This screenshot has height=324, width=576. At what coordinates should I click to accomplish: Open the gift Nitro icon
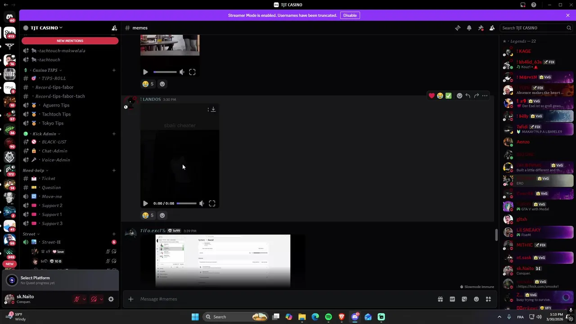coord(440,299)
